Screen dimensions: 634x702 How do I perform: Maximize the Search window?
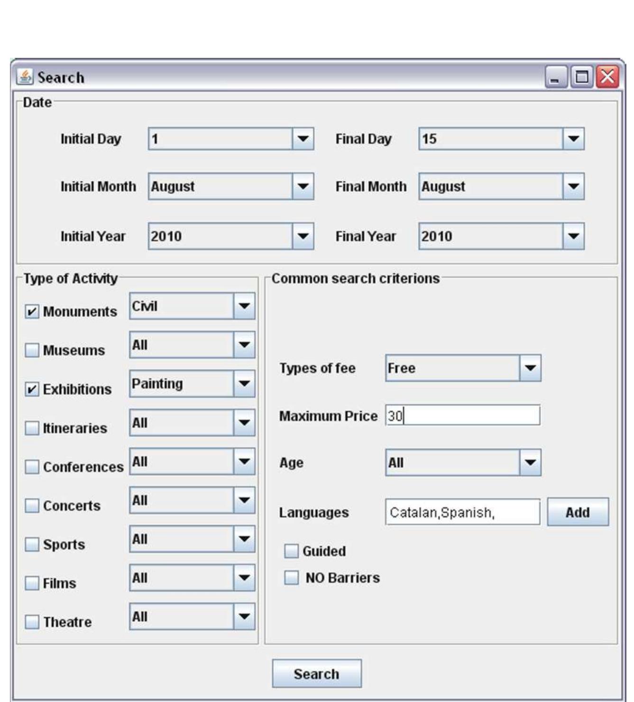tap(581, 77)
